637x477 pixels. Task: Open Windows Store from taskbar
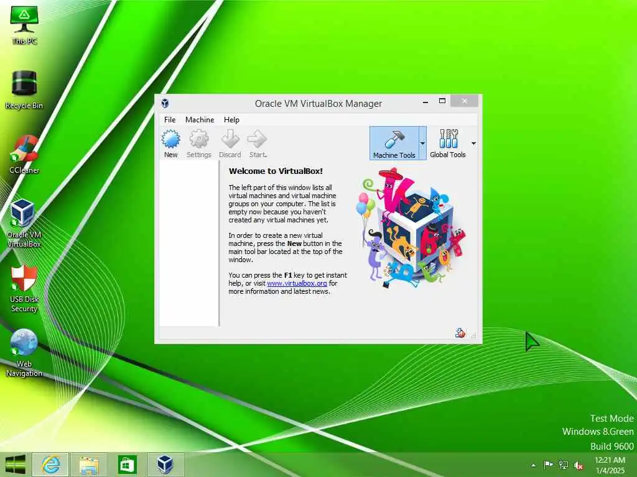coord(127,465)
